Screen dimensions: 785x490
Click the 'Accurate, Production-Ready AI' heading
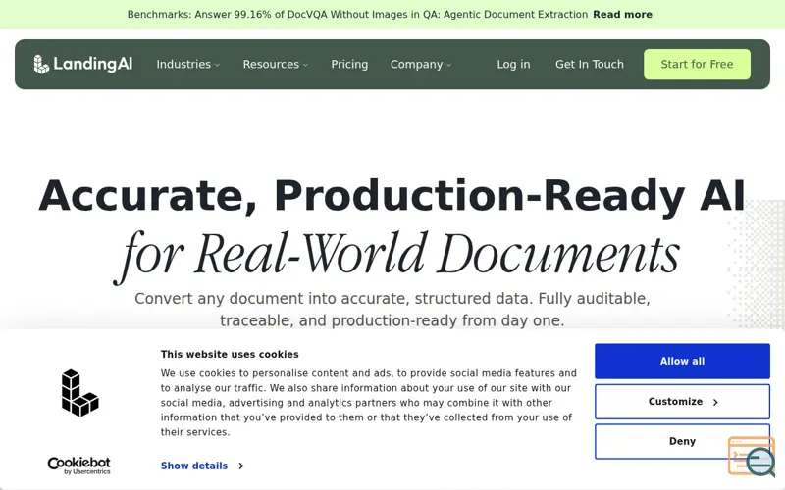point(392,195)
